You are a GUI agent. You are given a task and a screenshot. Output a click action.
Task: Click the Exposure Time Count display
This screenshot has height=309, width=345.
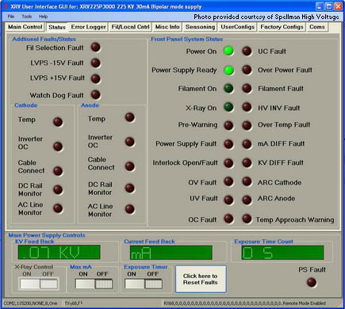pyautogui.click(x=282, y=253)
